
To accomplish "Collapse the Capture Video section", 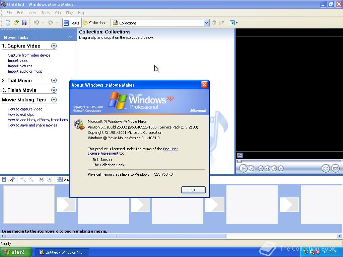I will point(54,46).
